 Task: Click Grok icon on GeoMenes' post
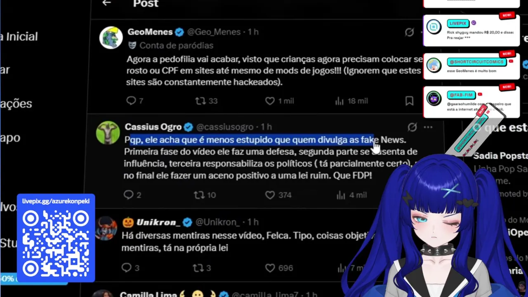coord(409,32)
